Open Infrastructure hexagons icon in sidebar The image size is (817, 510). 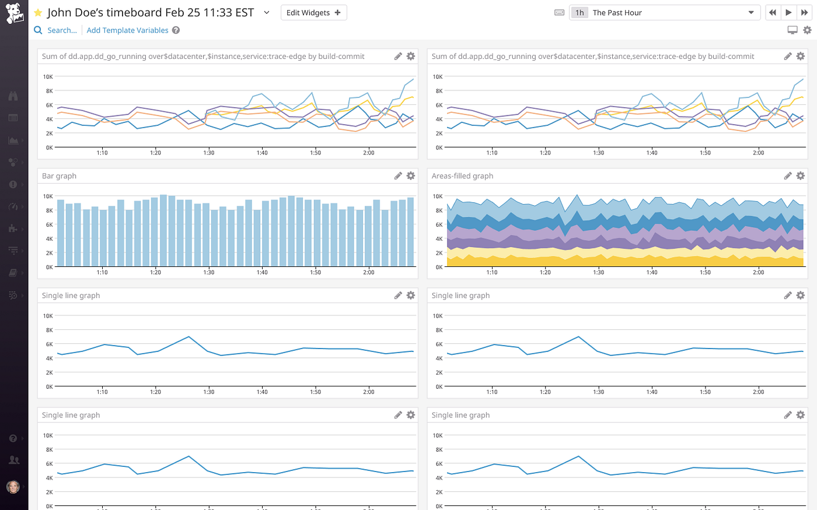click(13, 162)
